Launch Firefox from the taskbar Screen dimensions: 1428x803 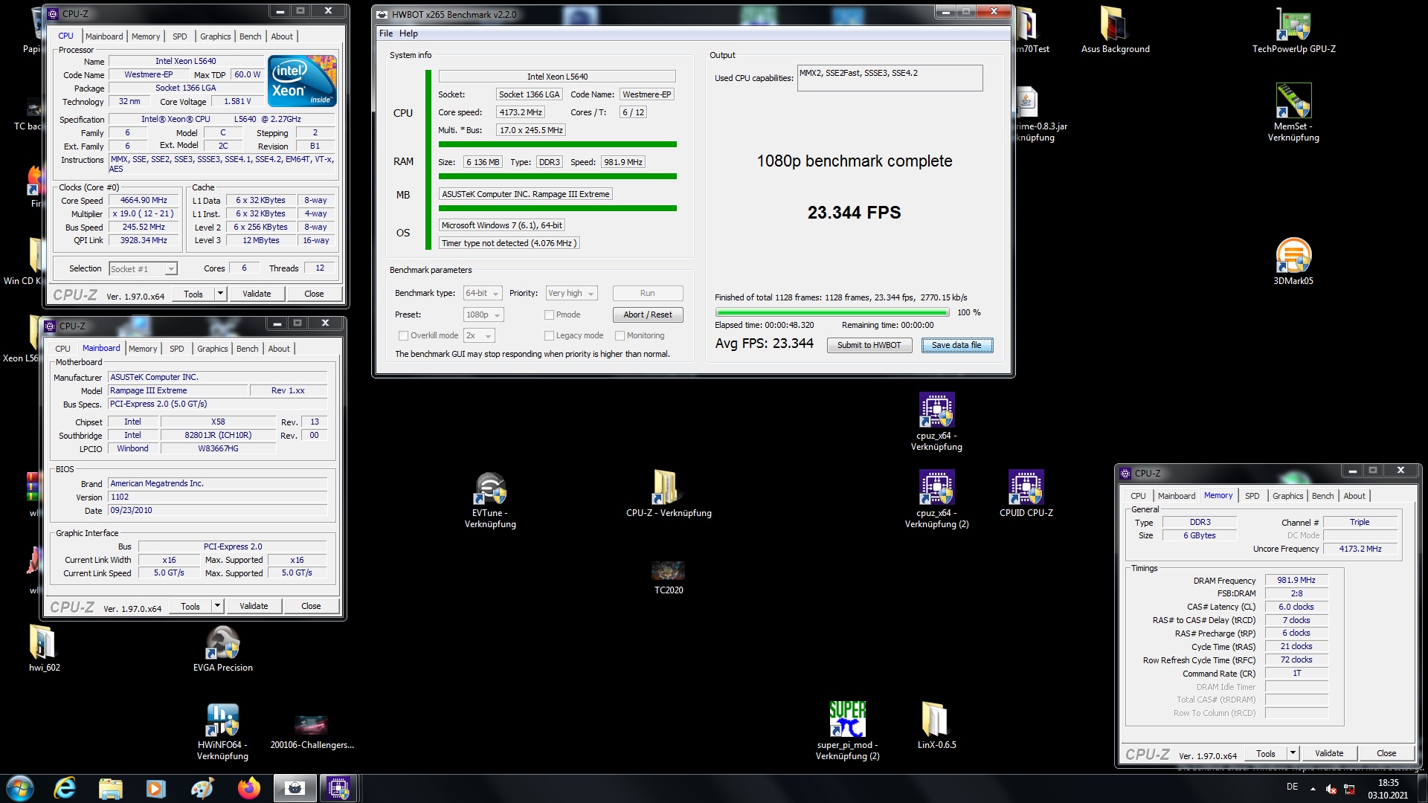coord(248,788)
